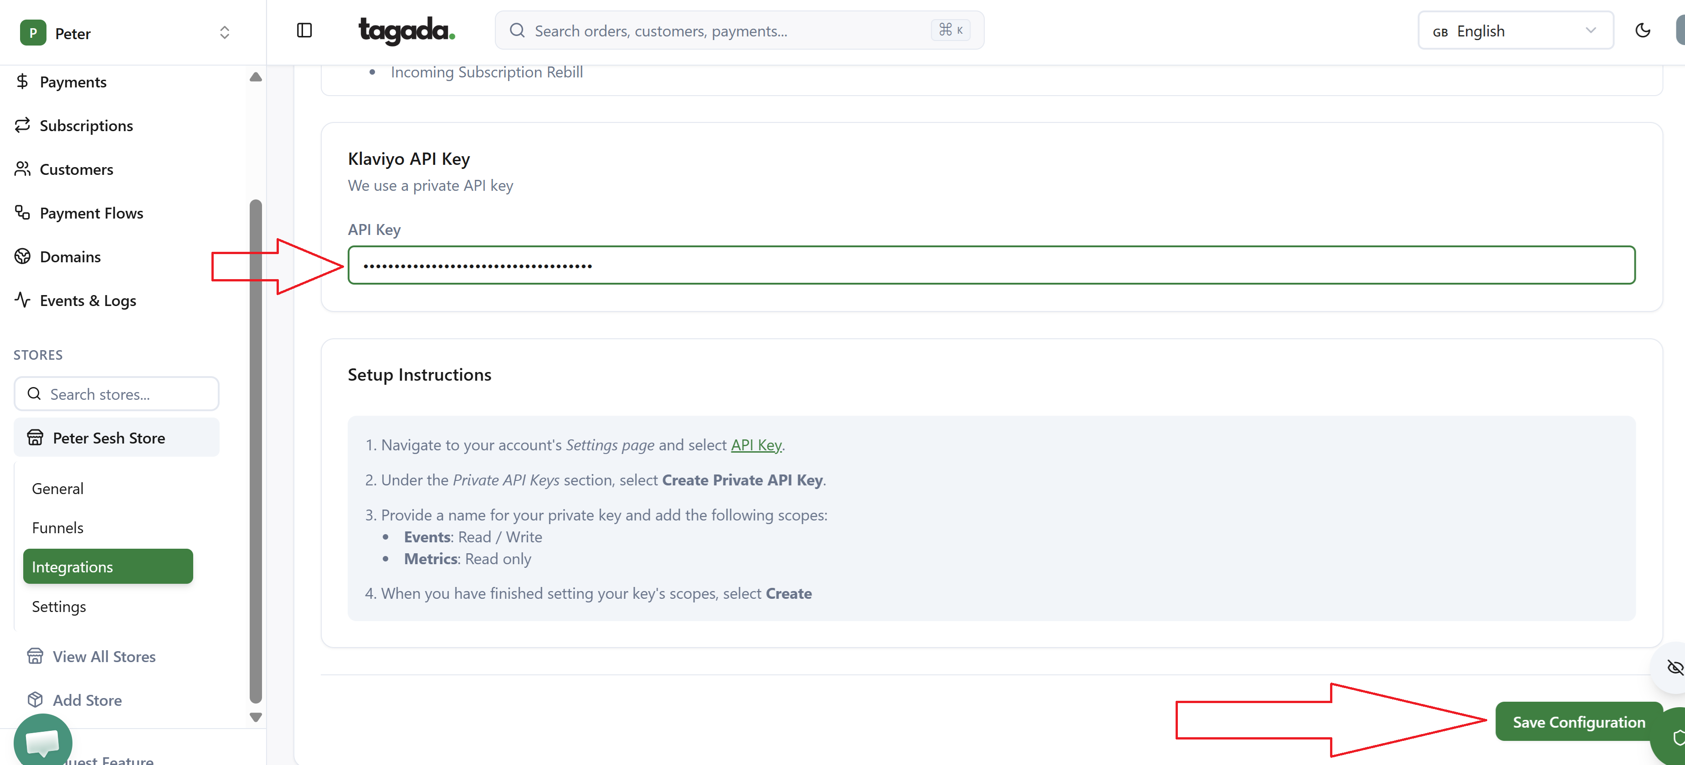
Task: Toggle the sidebar panel icon
Action: [x=304, y=31]
